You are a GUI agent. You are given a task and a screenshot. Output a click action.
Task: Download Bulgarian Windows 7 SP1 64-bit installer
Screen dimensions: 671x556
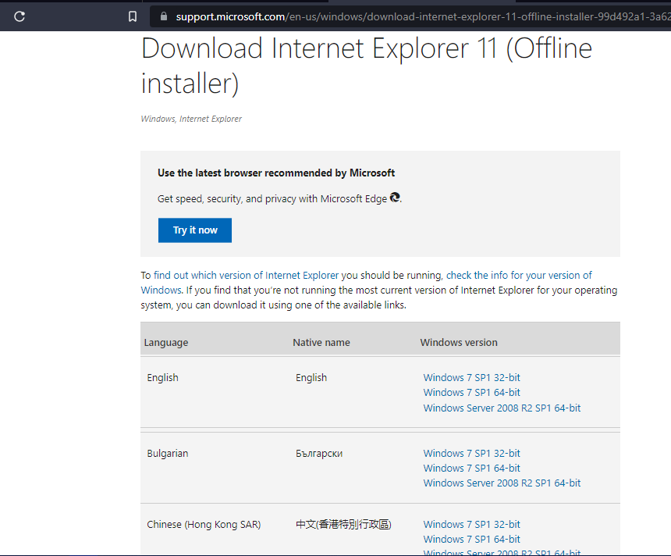471,468
